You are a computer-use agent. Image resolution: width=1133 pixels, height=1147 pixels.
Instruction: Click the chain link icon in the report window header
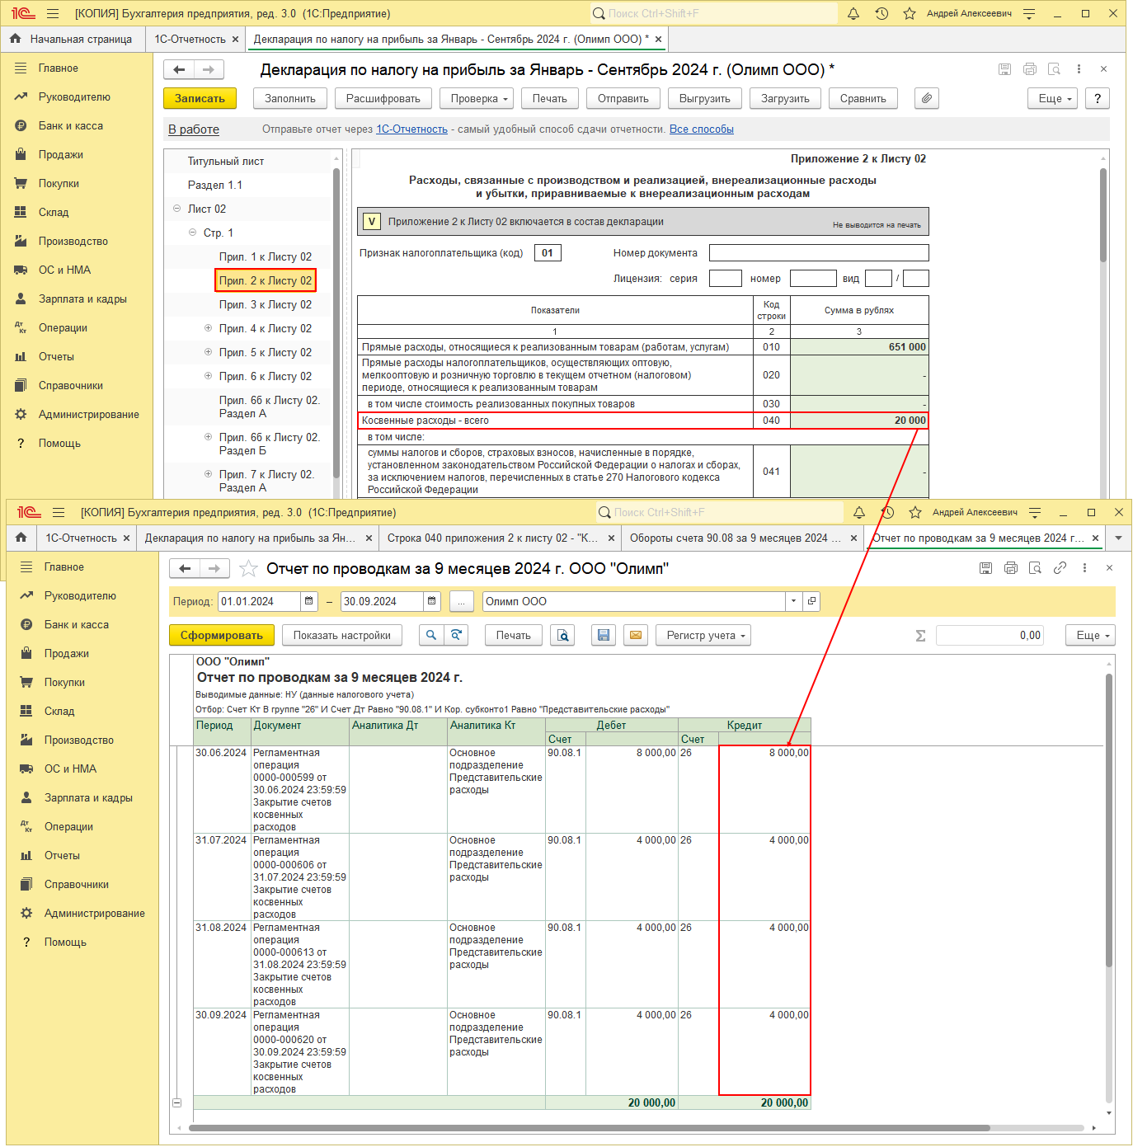coord(1060,567)
